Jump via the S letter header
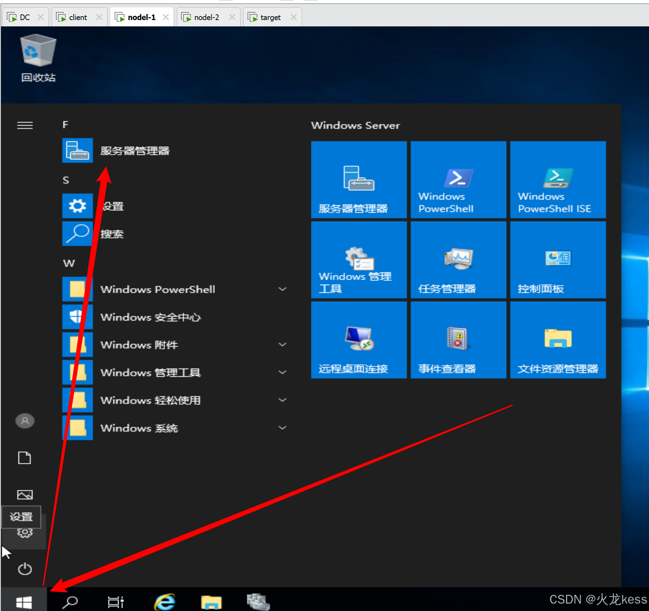The image size is (649, 611). click(x=66, y=180)
